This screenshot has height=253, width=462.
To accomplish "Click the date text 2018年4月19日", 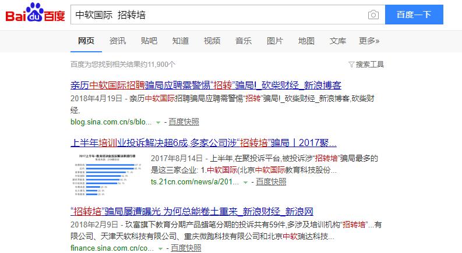I will pos(96,98).
